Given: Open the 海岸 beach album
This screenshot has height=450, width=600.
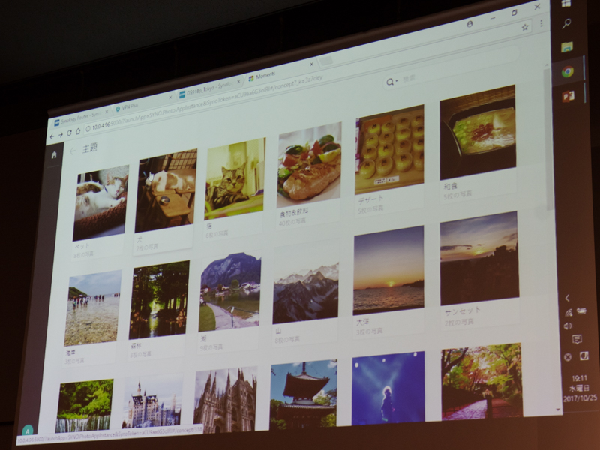Looking at the screenshot, I should click(93, 307).
